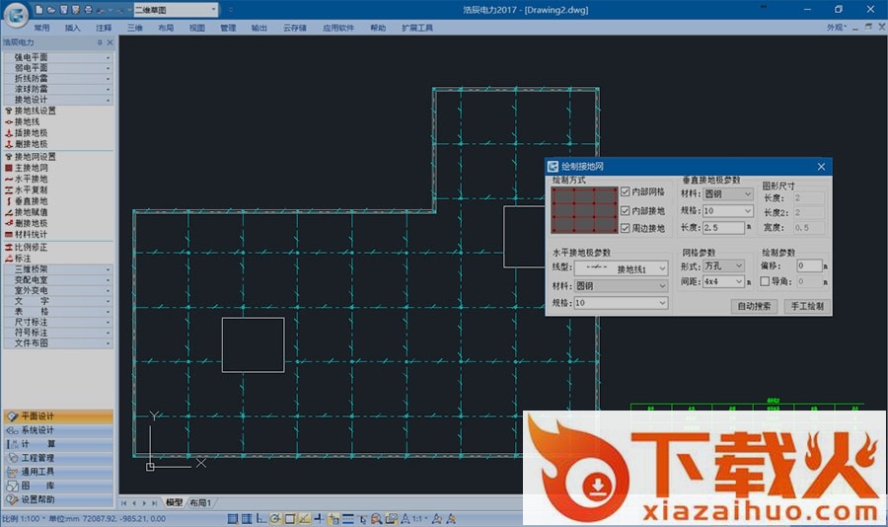The width and height of the screenshot is (888, 527).
Task: Toggle snap mode icon in status bar
Action: click(233, 518)
